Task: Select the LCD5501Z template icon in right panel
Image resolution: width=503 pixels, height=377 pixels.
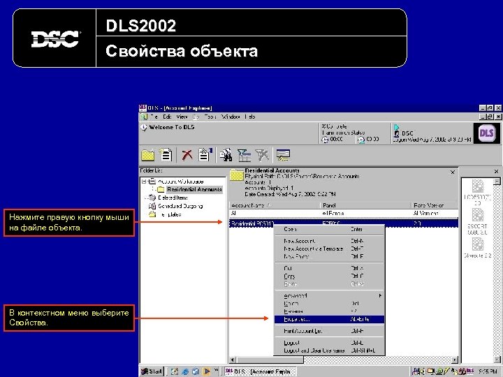Action: coord(478,193)
